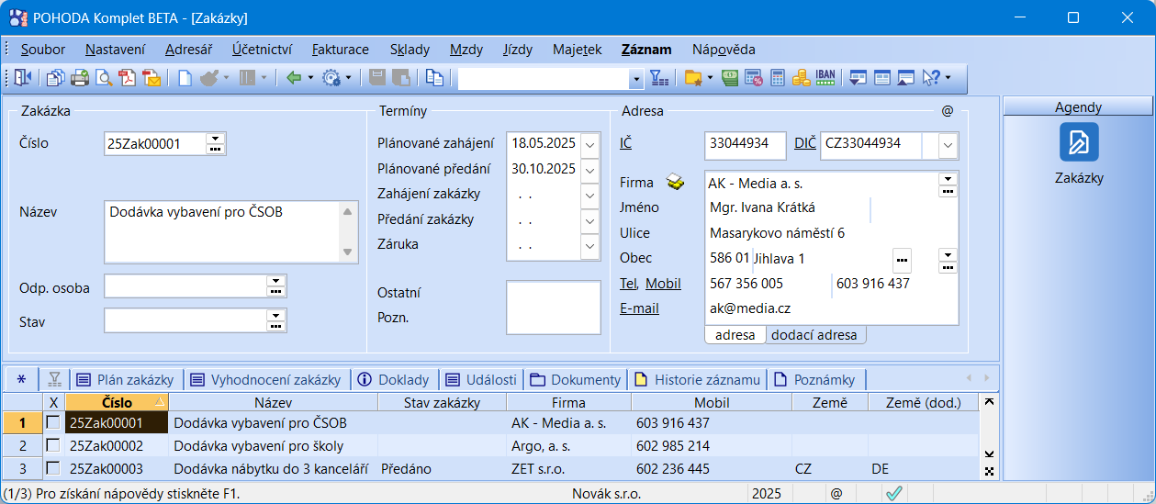Open the calculator icon
This screenshot has width=1156, height=504.
click(778, 78)
